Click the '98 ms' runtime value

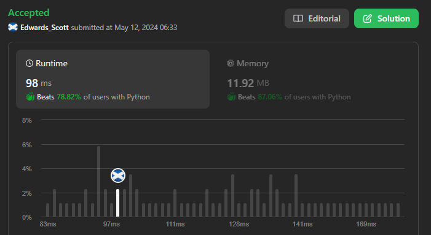click(39, 83)
